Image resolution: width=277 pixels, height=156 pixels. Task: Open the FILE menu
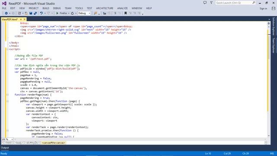point(4,8)
